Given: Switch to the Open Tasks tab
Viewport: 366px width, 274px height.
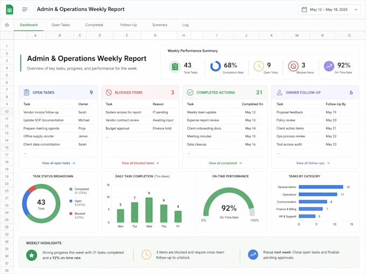Looking at the screenshot, I should 60,25.
